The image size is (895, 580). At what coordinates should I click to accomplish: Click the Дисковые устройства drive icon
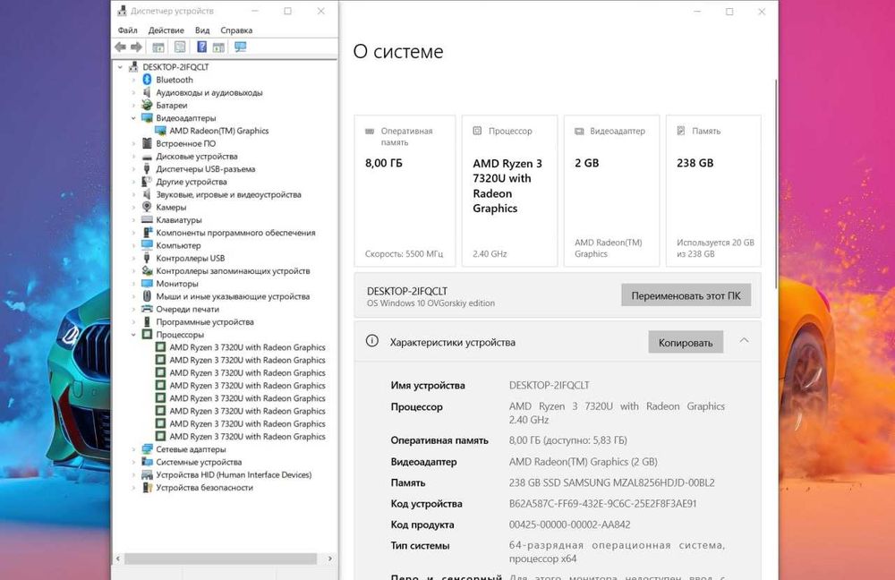[x=147, y=157]
